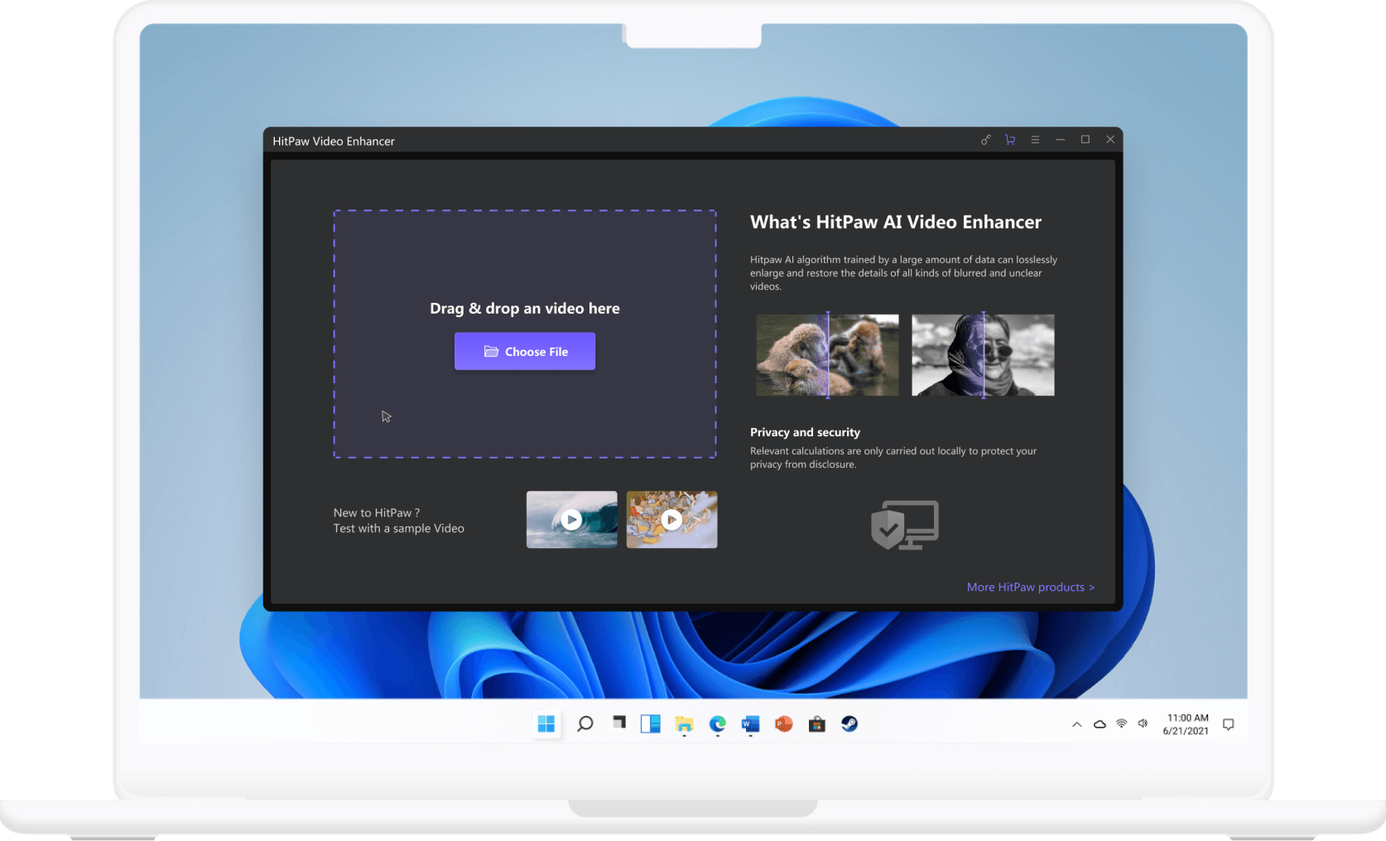Screen dimensions: 1386x841
Task: Play the ocean wave sample video
Action: click(571, 520)
